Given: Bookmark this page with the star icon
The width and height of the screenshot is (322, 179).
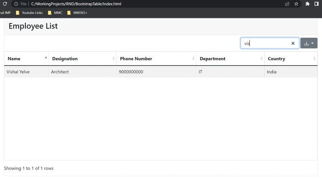Looking at the screenshot, I should click(296, 4).
